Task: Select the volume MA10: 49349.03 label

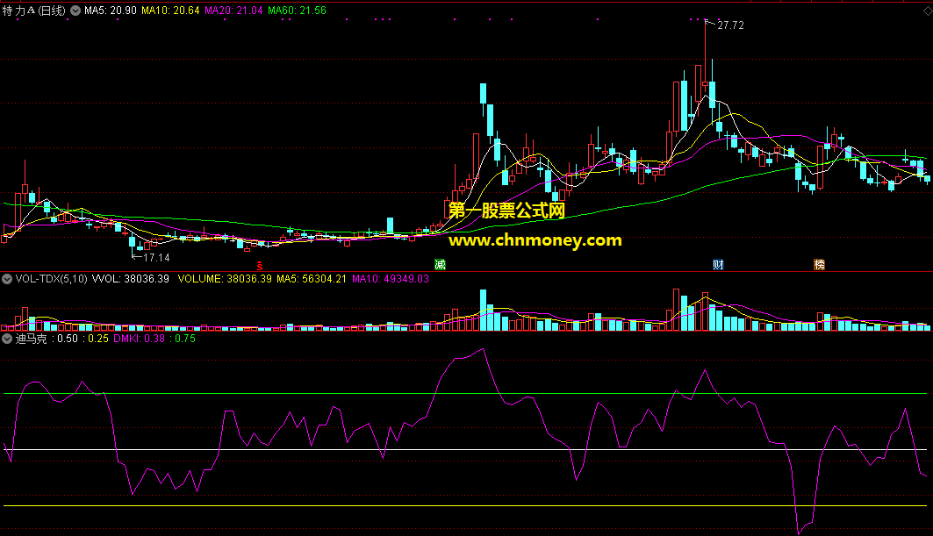Action: coord(391,278)
